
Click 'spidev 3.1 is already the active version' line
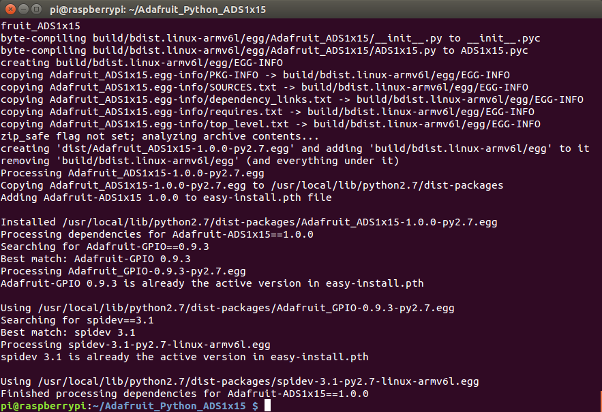click(185, 357)
